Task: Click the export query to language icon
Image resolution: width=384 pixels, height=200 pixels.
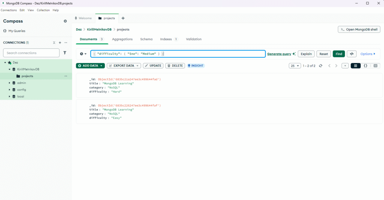Action: tap(352, 54)
